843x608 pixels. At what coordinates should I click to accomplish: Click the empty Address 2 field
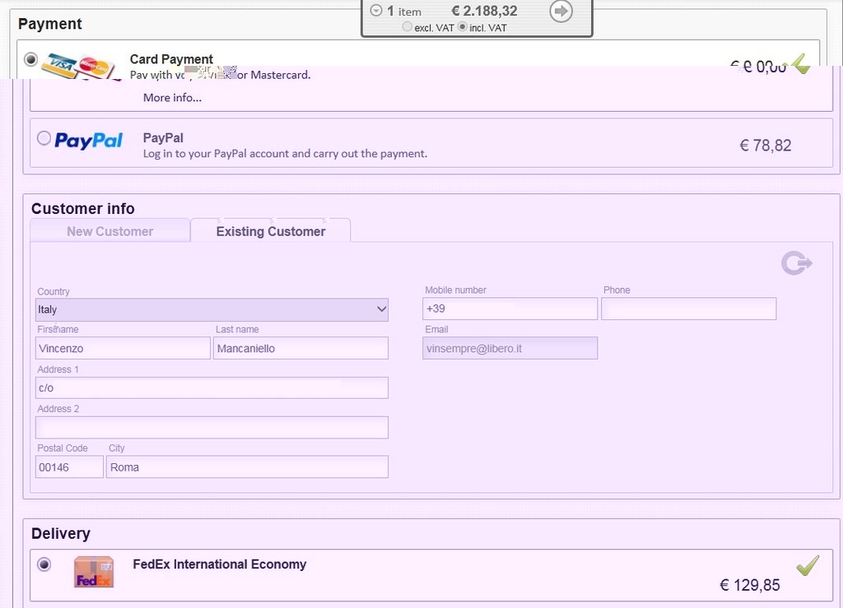(x=212, y=428)
